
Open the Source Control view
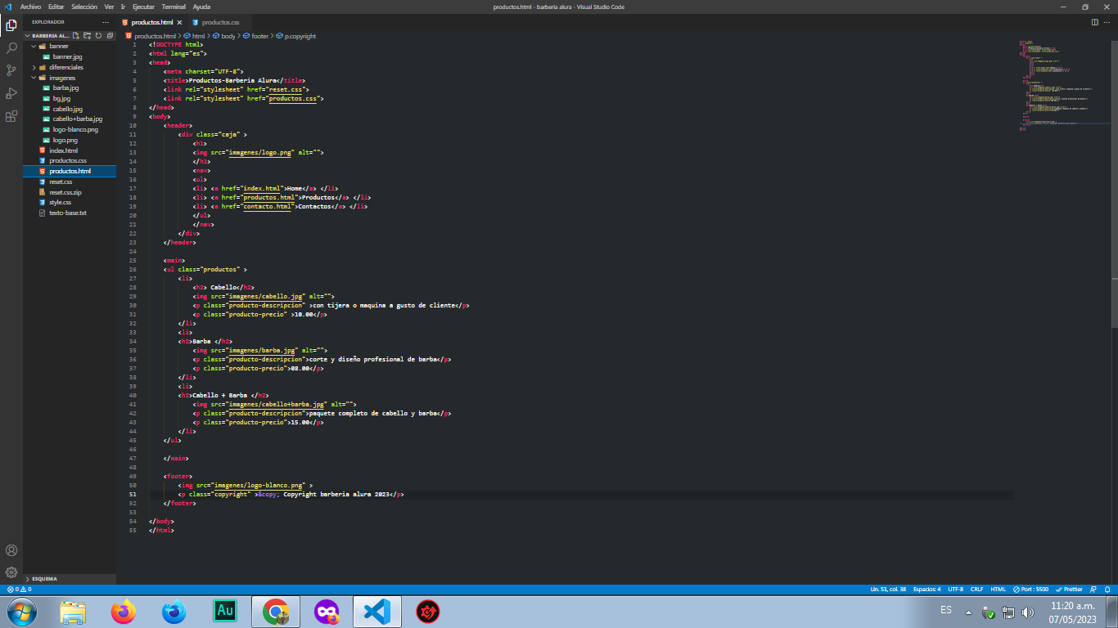(11, 70)
